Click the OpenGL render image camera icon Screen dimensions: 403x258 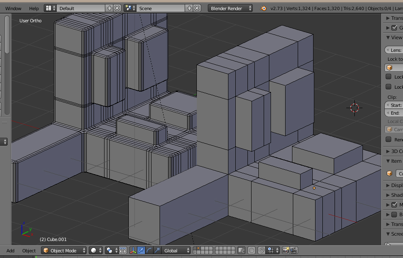click(x=286, y=251)
